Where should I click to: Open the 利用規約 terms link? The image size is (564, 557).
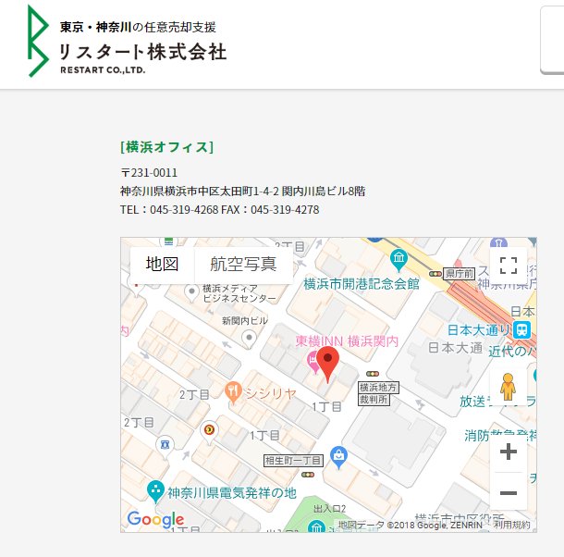pyautogui.click(x=512, y=525)
